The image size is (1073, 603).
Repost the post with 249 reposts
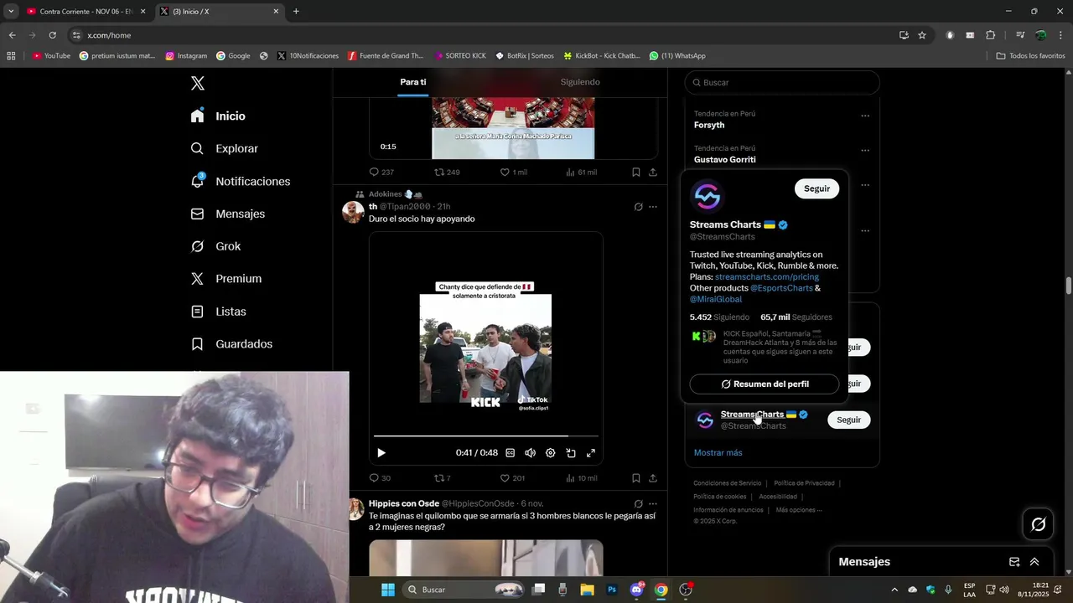pyautogui.click(x=447, y=173)
